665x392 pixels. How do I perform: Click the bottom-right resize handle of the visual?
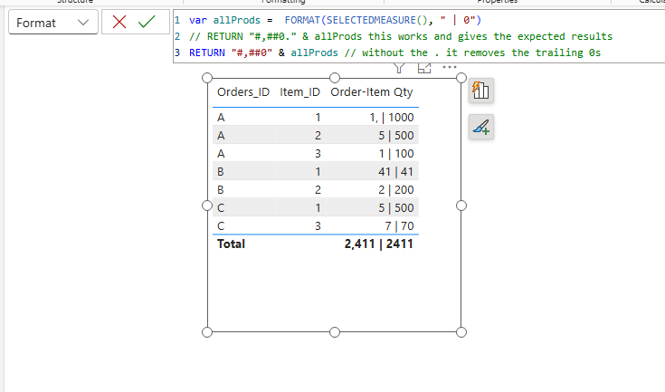(x=461, y=332)
